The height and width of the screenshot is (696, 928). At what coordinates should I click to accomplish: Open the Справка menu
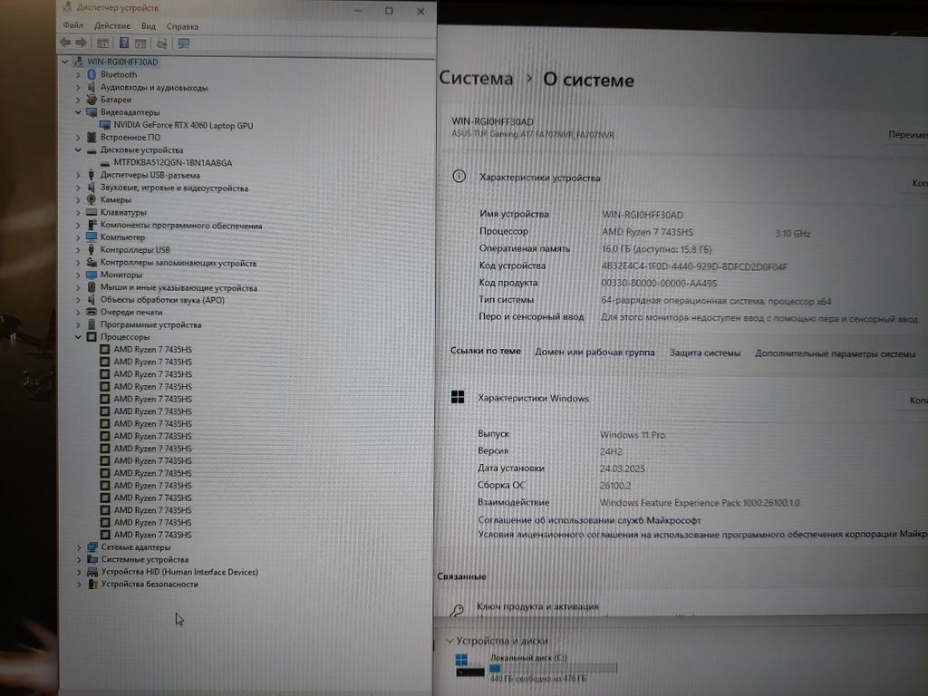click(182, 26)
